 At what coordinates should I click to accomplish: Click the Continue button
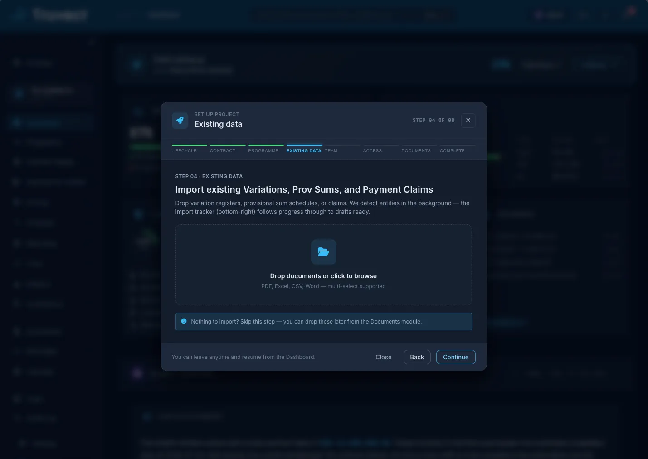pyautogui.click(x=456, y=357)
